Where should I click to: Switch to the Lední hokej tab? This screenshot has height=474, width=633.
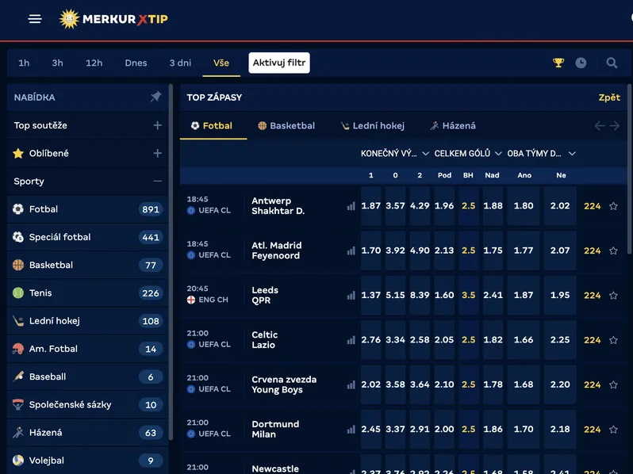point(373,126)
